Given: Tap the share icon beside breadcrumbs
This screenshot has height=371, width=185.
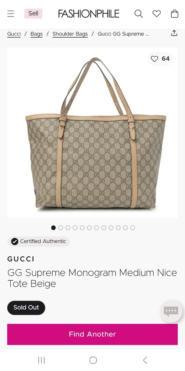Looking at the screenshot, I should point(174,33).
